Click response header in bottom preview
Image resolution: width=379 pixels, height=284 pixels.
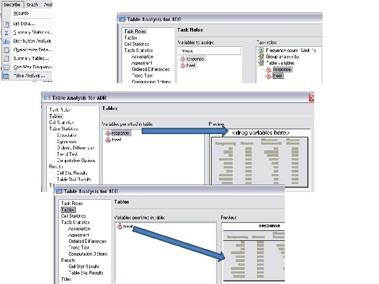coord(270,226)
